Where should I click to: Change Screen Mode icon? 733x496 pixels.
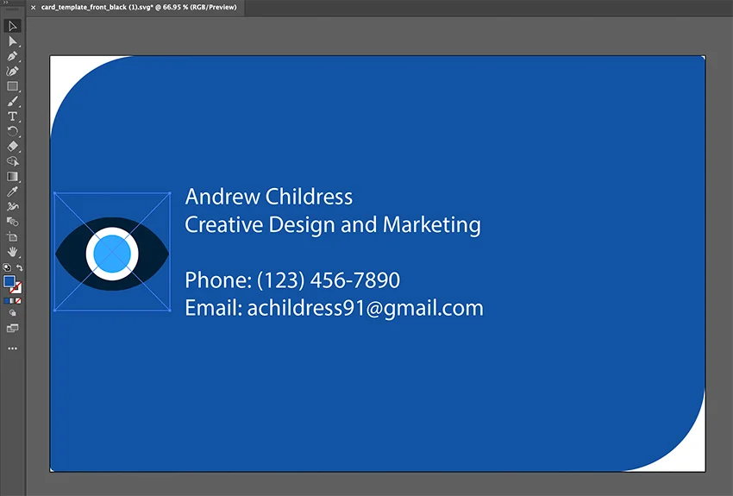[12, 328]
